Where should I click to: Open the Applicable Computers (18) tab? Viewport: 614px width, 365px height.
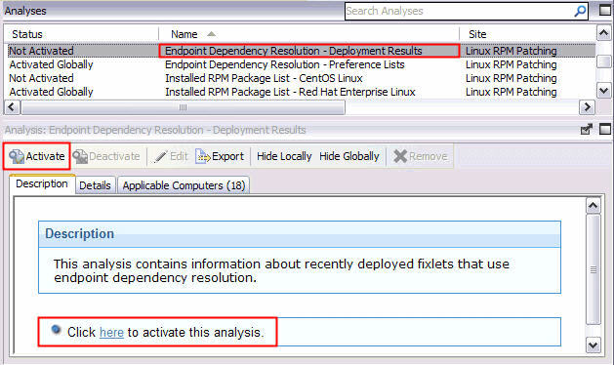(x=184, y=185)
